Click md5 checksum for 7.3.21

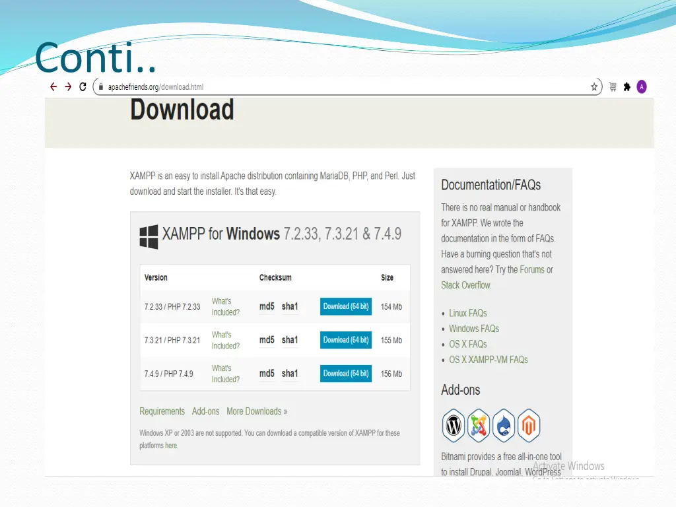coord(267,340)
